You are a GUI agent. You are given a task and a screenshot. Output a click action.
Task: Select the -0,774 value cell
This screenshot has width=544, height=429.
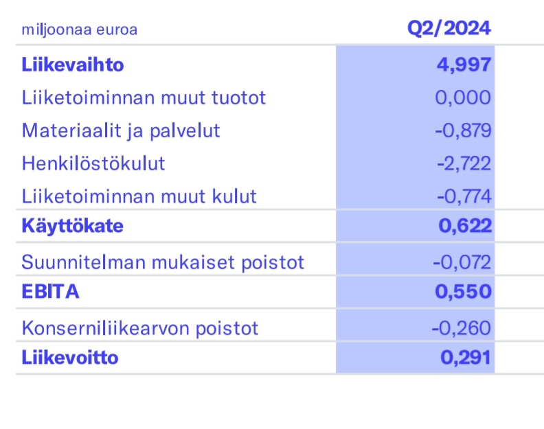463,196
